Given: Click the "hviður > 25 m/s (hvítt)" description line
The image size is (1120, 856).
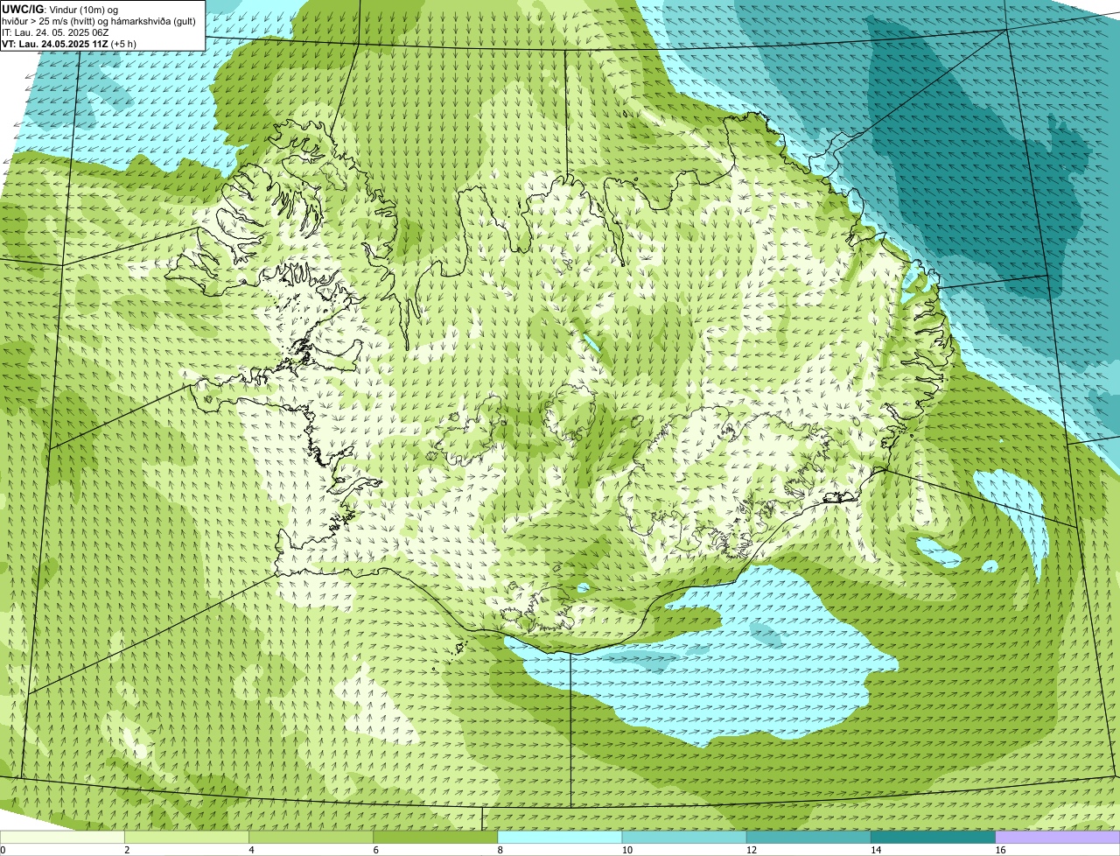Looking at the screenshot, I should [x=99, y=20].
